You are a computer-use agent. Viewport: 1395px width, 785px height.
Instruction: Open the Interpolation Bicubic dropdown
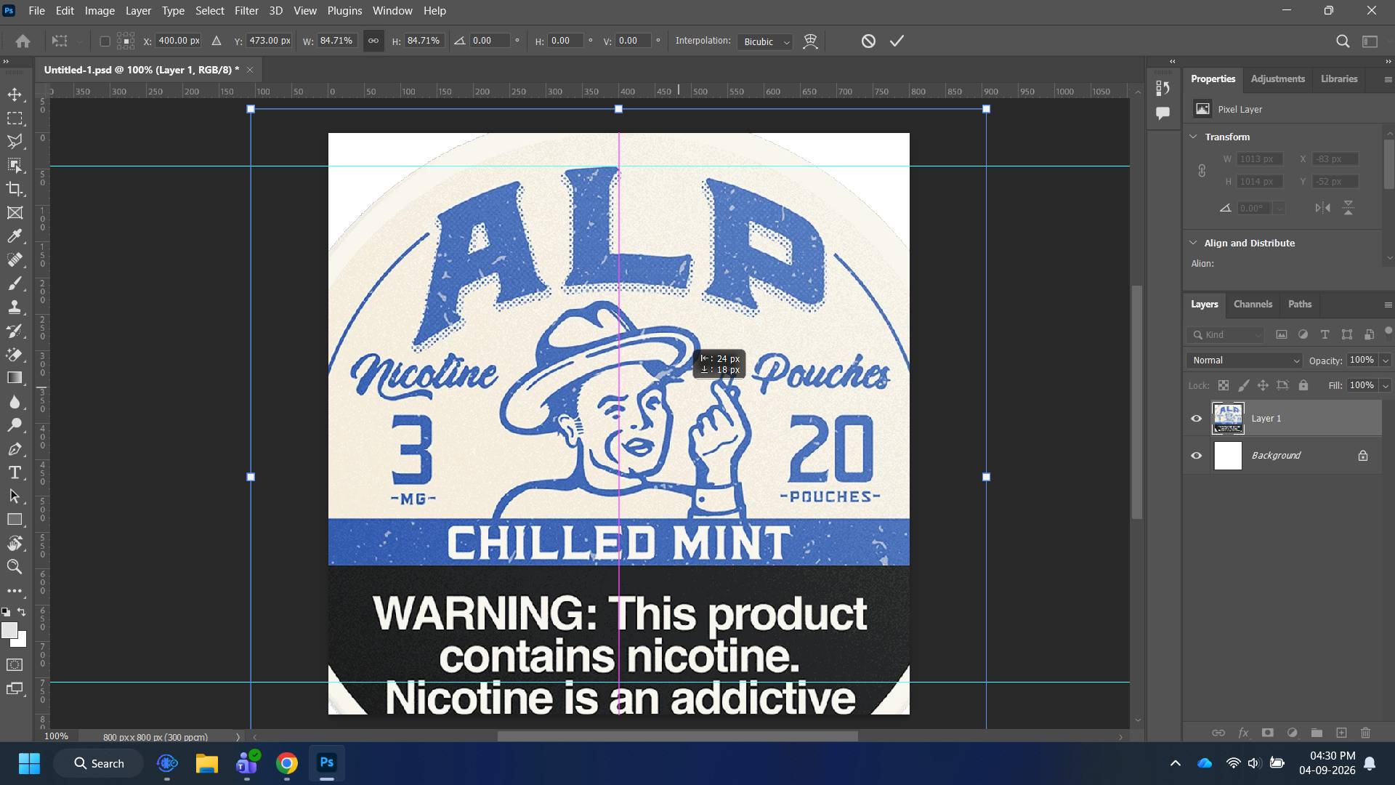click(764, 41)
